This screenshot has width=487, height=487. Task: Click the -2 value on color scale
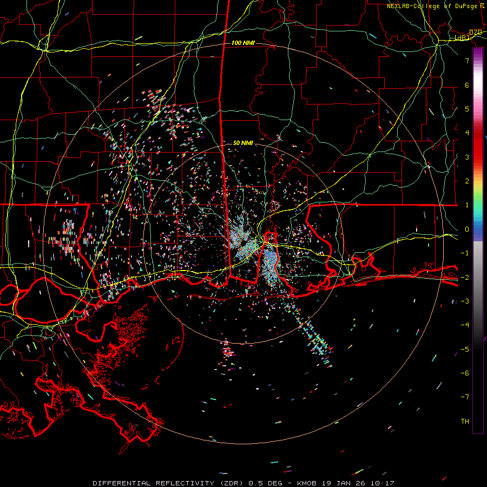click(x=465, y=278)
